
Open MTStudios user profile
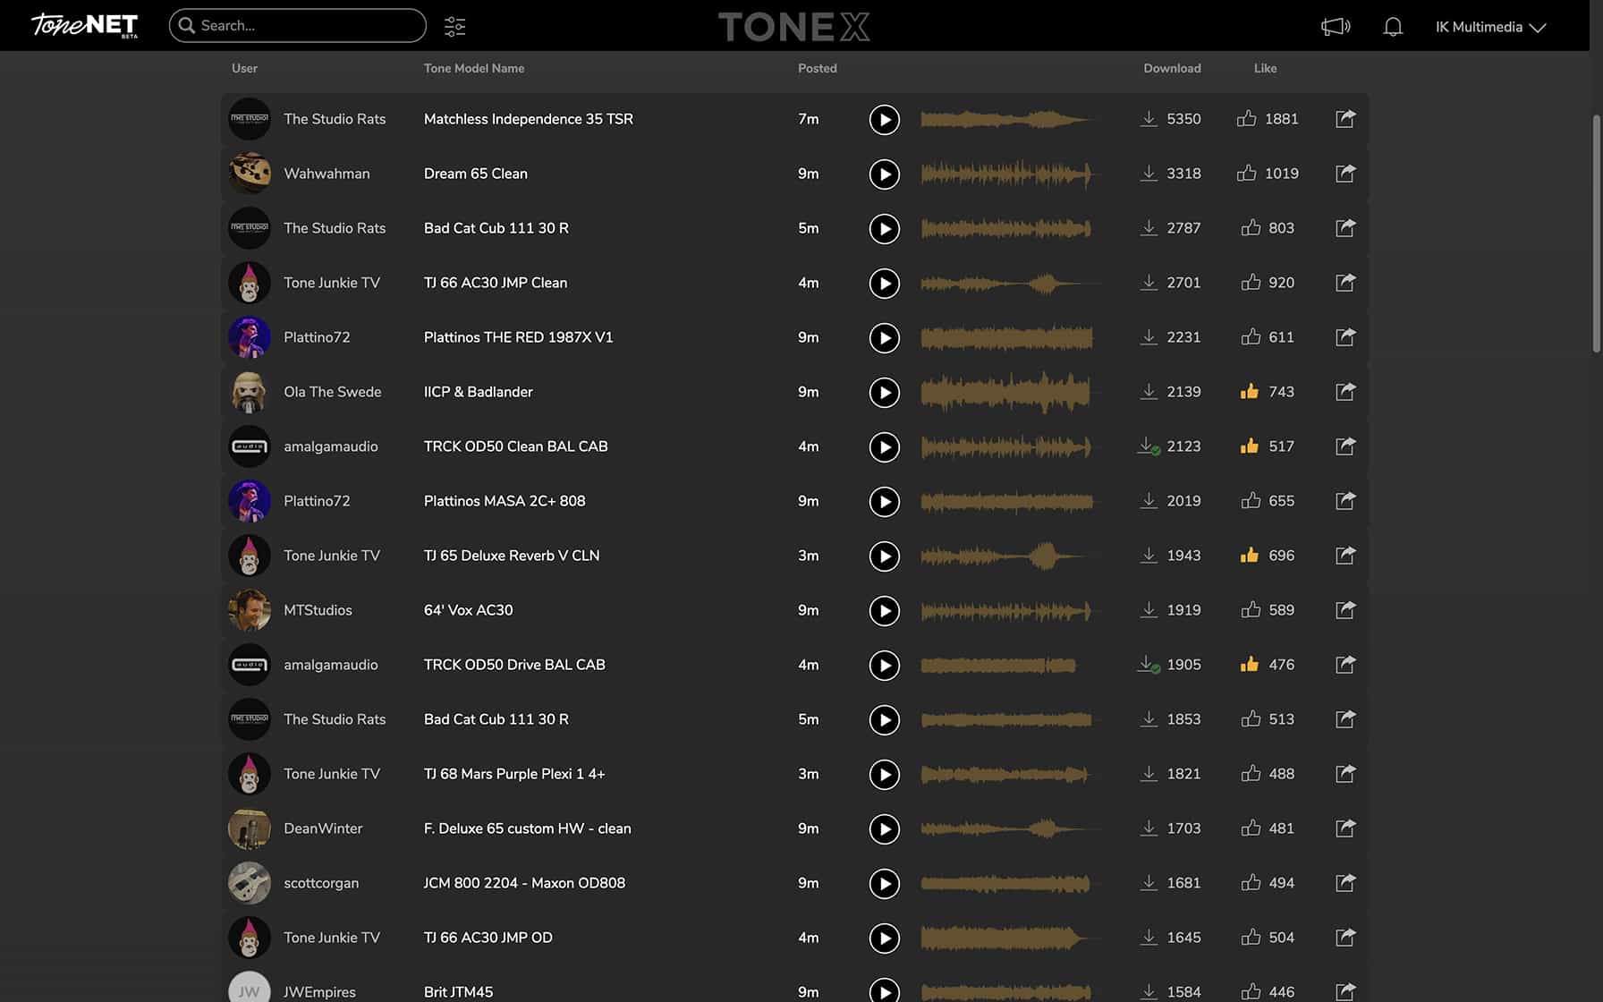click(318, 610)
